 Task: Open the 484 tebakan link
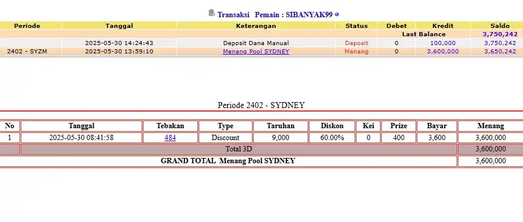[170, 138]
